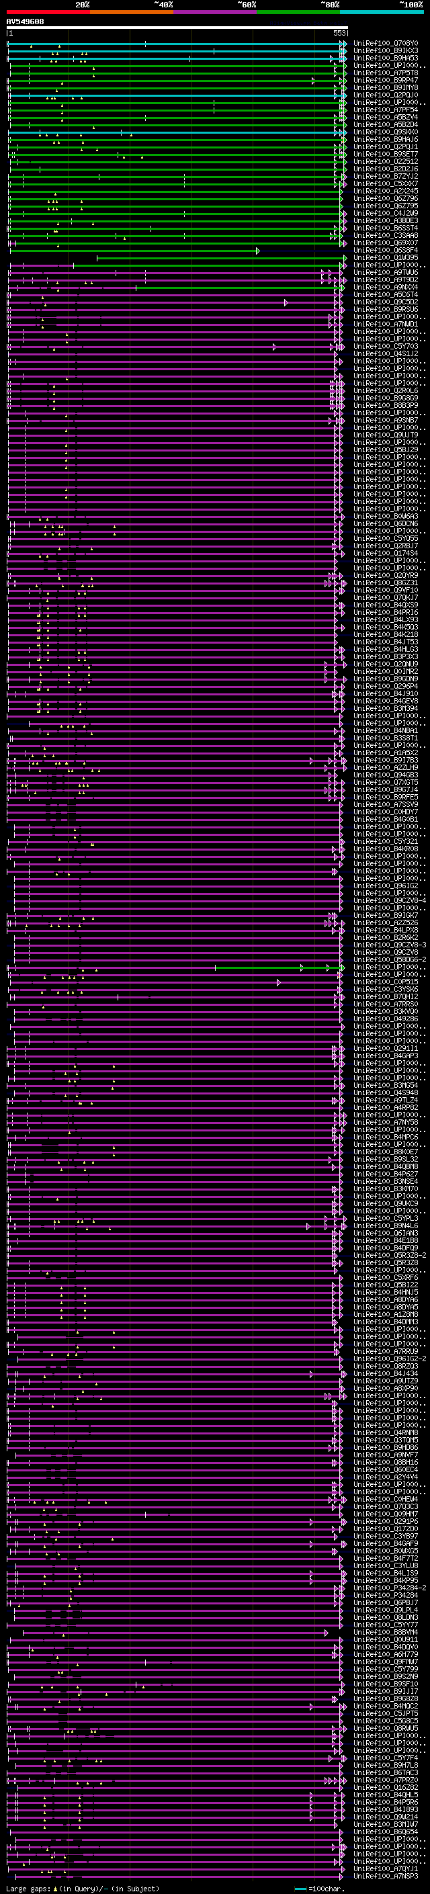Open hit UniRef100_B9IKX3
This screenshot has height=1894, width=430.
386,51
